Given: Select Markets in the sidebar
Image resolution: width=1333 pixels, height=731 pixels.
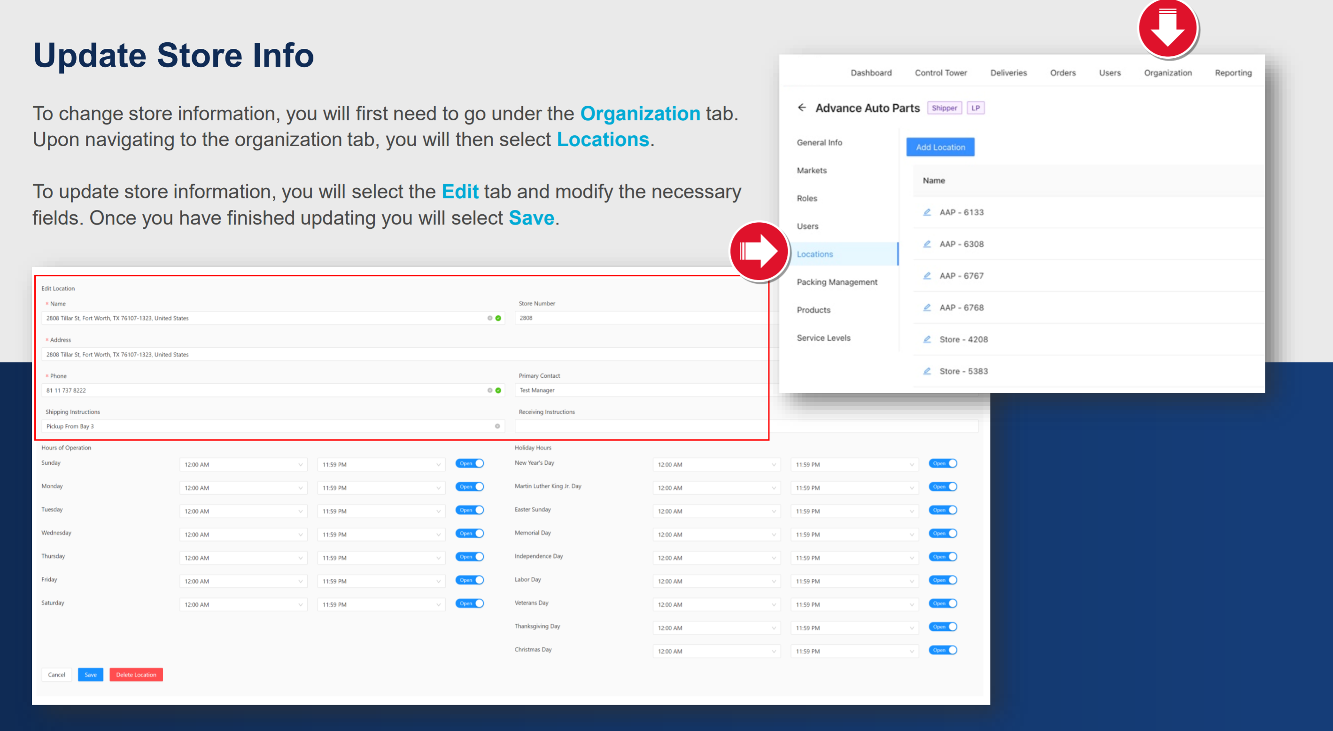Looking at the screenshot, I should [x=811, y=171].
